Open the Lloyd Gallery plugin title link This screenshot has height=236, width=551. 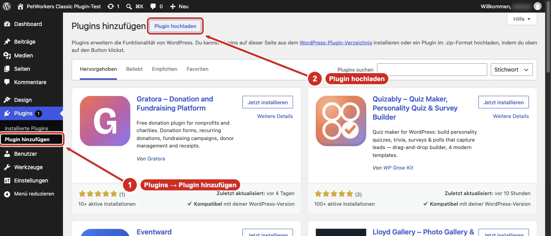pyautogui.click(x=423, y=232)
